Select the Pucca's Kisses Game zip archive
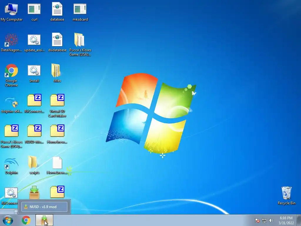Viewport: 301px width, 226px height. pyautogui.click(x=11, y=137)
